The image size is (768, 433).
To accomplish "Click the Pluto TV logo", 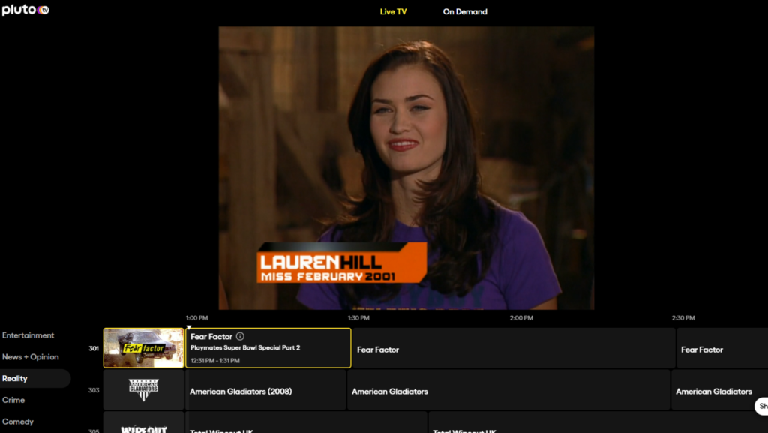I will coord(25,10).
